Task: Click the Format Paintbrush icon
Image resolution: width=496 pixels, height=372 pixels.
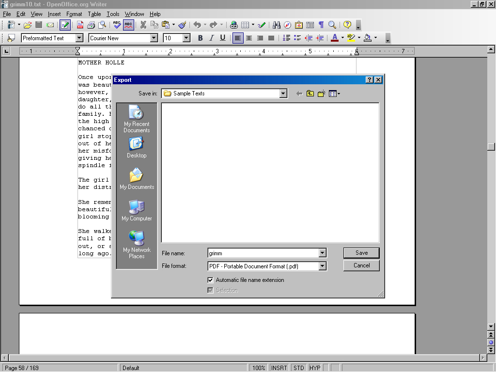Action: [x=182, y=25]
